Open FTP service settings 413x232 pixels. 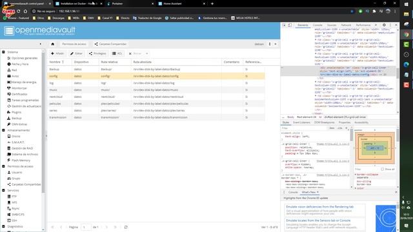click(14, 197)
